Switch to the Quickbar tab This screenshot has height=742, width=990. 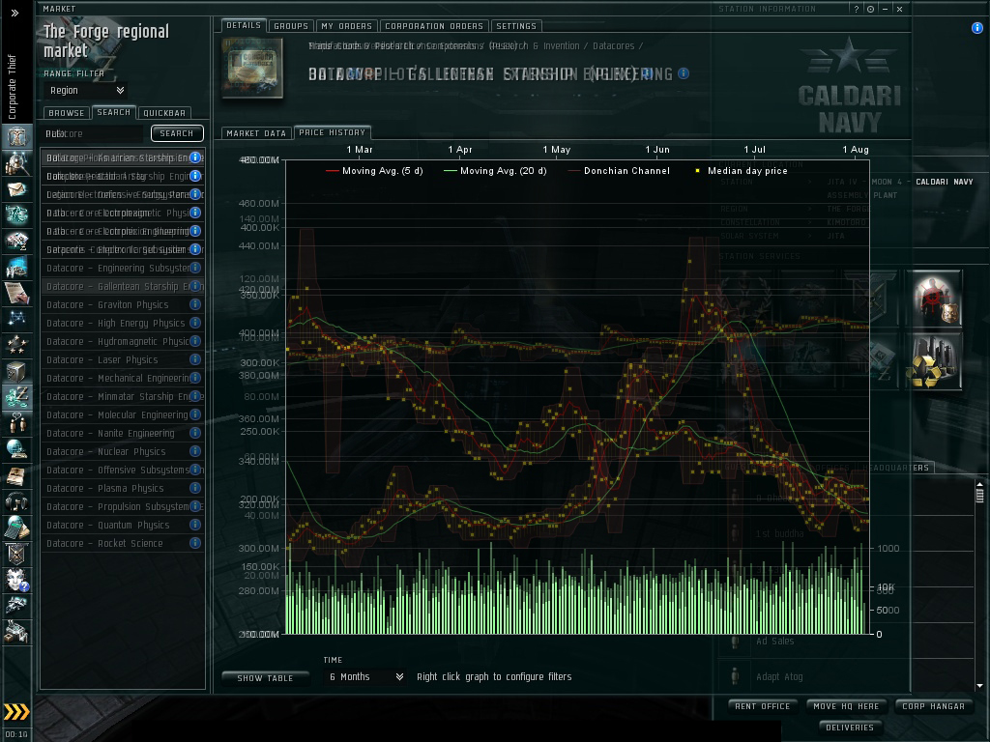(164, 113)
